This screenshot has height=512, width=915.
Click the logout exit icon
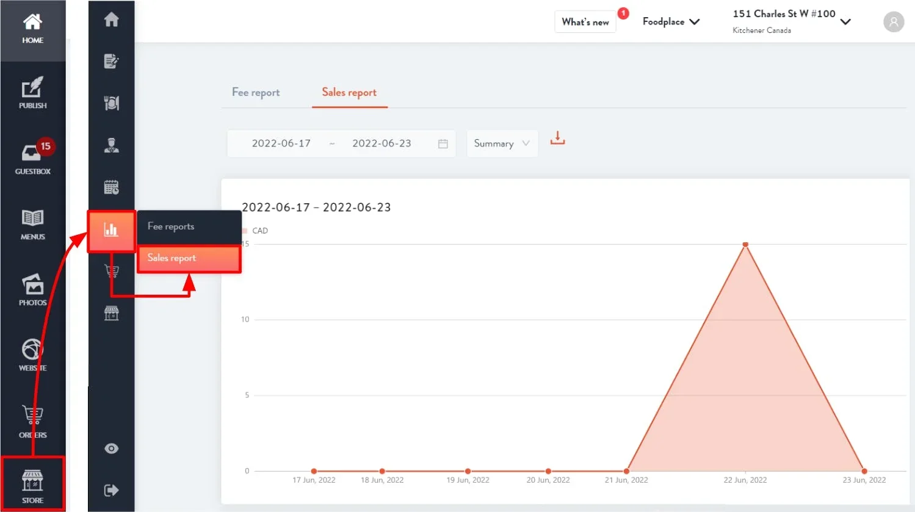click(111, 490)
